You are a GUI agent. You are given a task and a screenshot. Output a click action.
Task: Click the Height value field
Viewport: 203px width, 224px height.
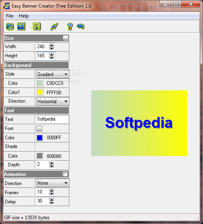click(x=42, y=56)
